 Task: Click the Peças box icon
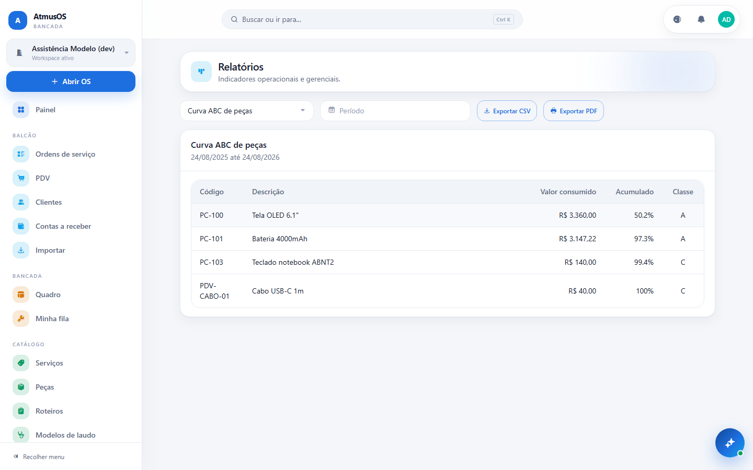click(x=21, y=387)
